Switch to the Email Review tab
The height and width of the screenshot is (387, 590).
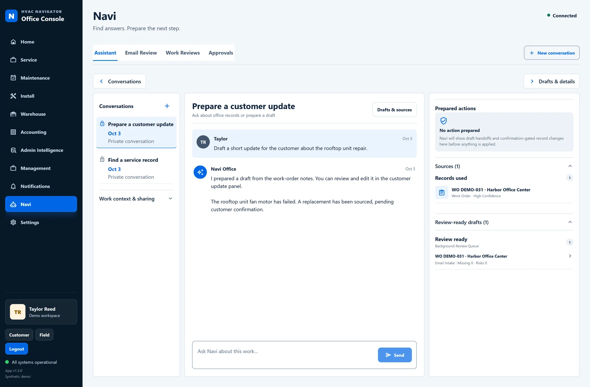[141, 53]
